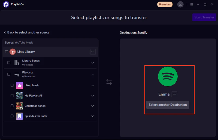Image resolution: width=218 pixels, height=140 pixels.
Task: Click the Liked Music thumbs-up thumbnail
Action: point(19,86)
